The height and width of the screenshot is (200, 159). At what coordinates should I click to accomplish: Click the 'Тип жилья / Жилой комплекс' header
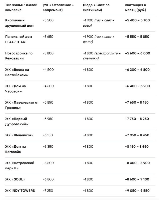point(21,7)
